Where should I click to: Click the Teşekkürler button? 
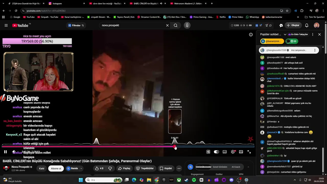tap(145, 168)
